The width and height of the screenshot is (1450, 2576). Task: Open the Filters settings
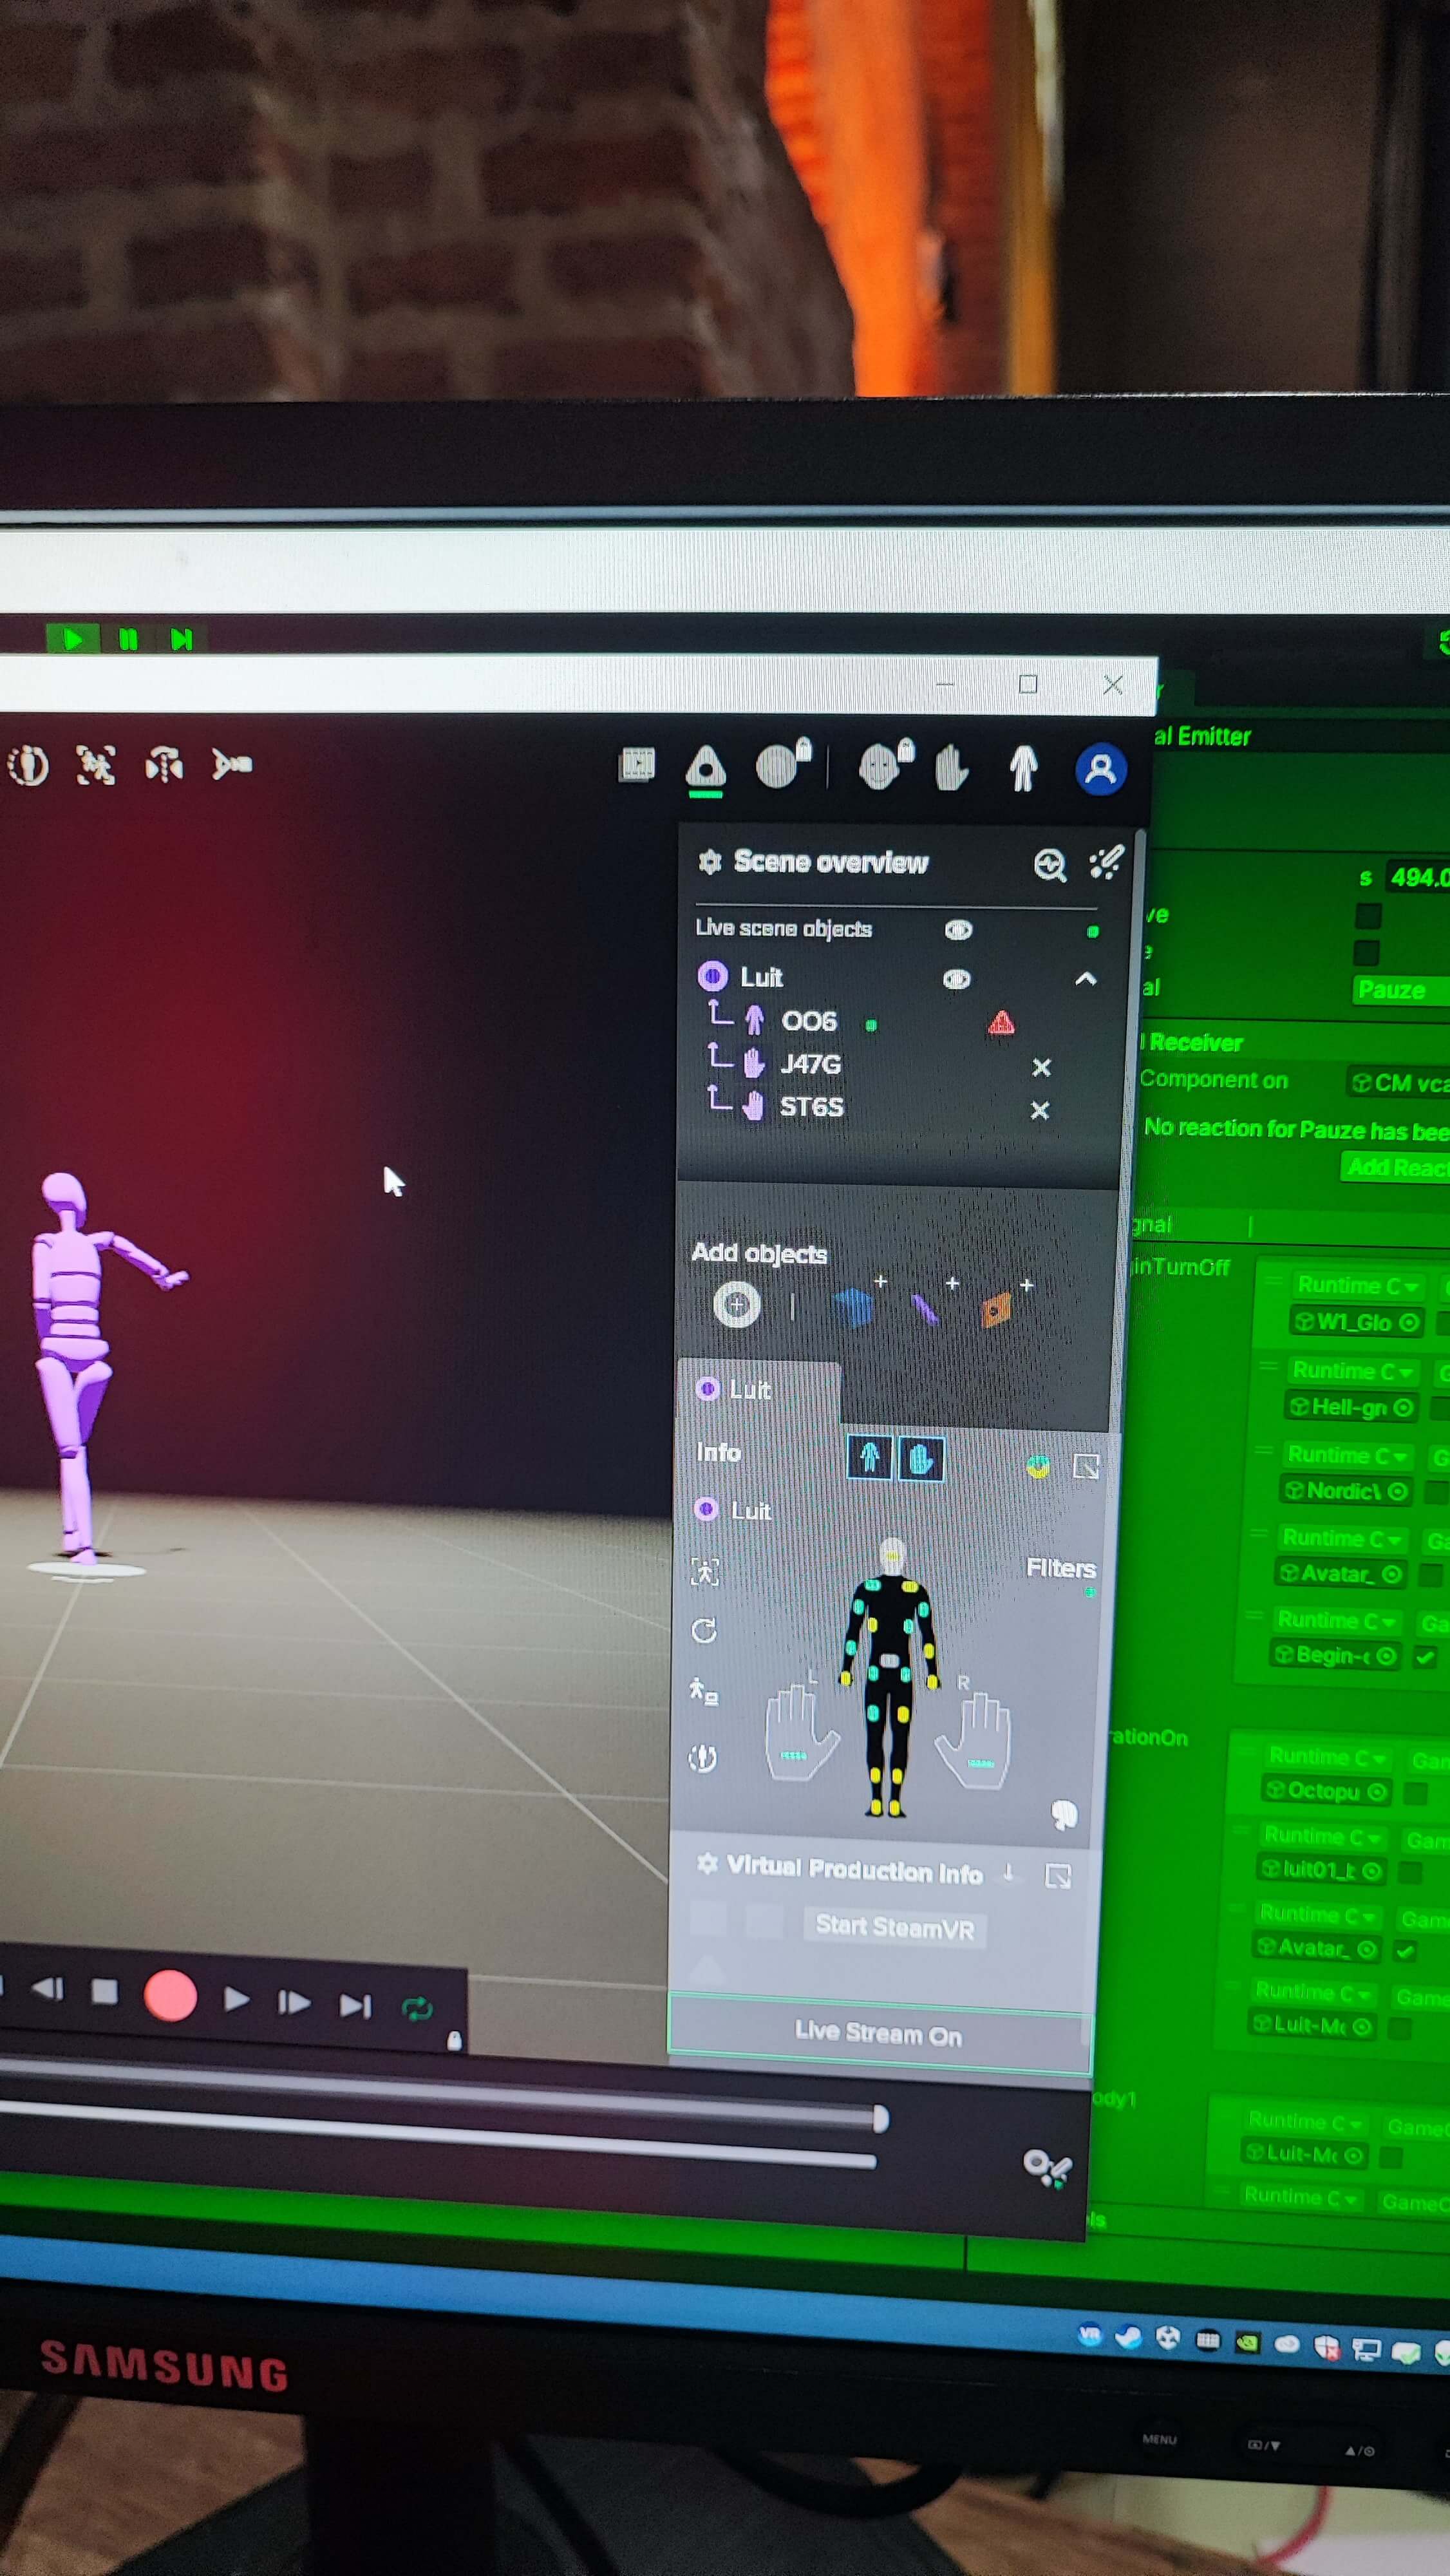click(1060, 1568)
